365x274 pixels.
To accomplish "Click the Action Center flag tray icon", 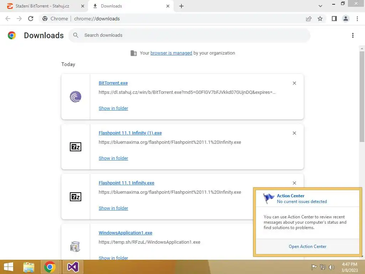I will (x=314, y=267).
